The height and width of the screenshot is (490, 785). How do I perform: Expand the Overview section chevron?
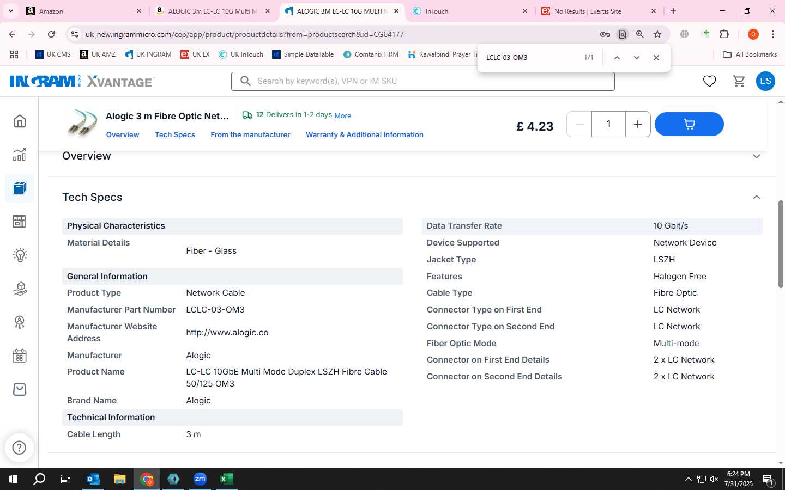coord(756,156)
